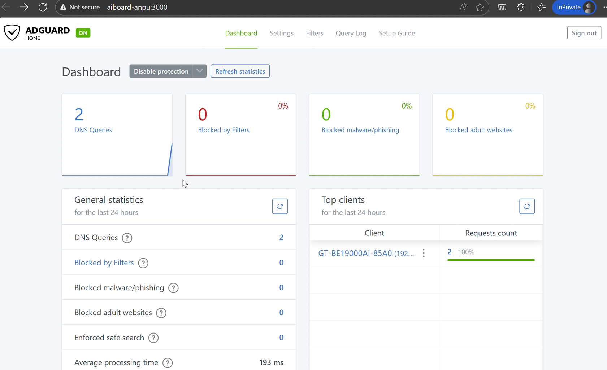Show help for Average processing time
Screen dimensions: 607x370
(x=168, y=363)
